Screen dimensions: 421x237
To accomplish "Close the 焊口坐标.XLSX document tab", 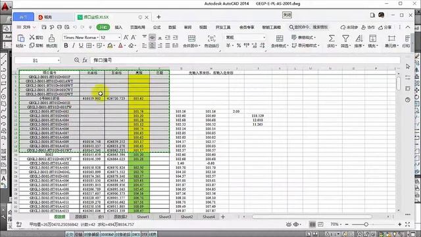I will (147, 17).
